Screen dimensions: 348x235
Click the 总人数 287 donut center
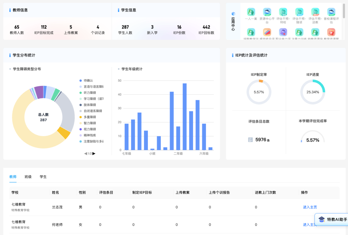pyautogui.click(x=43, y=117)
